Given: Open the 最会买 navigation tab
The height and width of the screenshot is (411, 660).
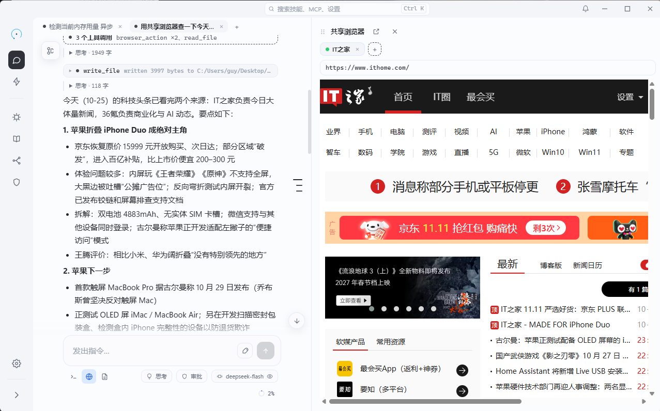Looking at the screenshot, I should (x=481, y=97).
